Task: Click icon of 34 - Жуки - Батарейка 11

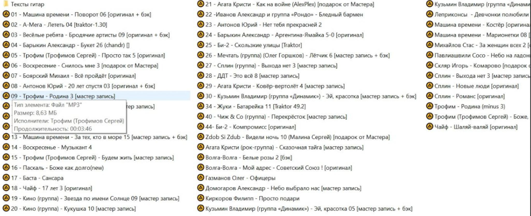Action: (x=201, y=106)
